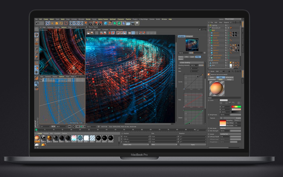Screen dimensions: 283x177
Task: Select the Rotate tool
Action: (x=61, y=23)
